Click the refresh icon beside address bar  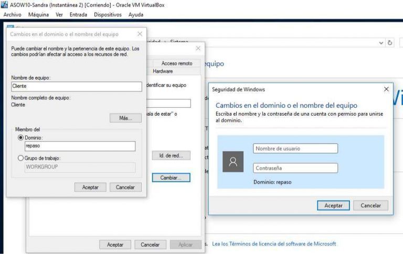point(390,43)
